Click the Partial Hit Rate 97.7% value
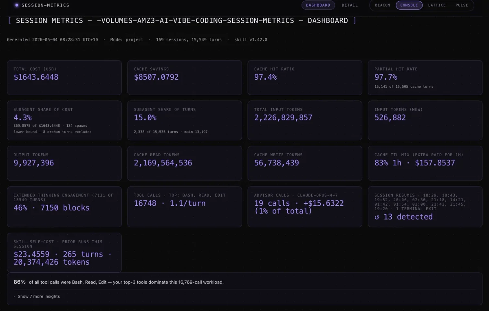This screenshot has width=489, height=311. click(x=385, y=77)
